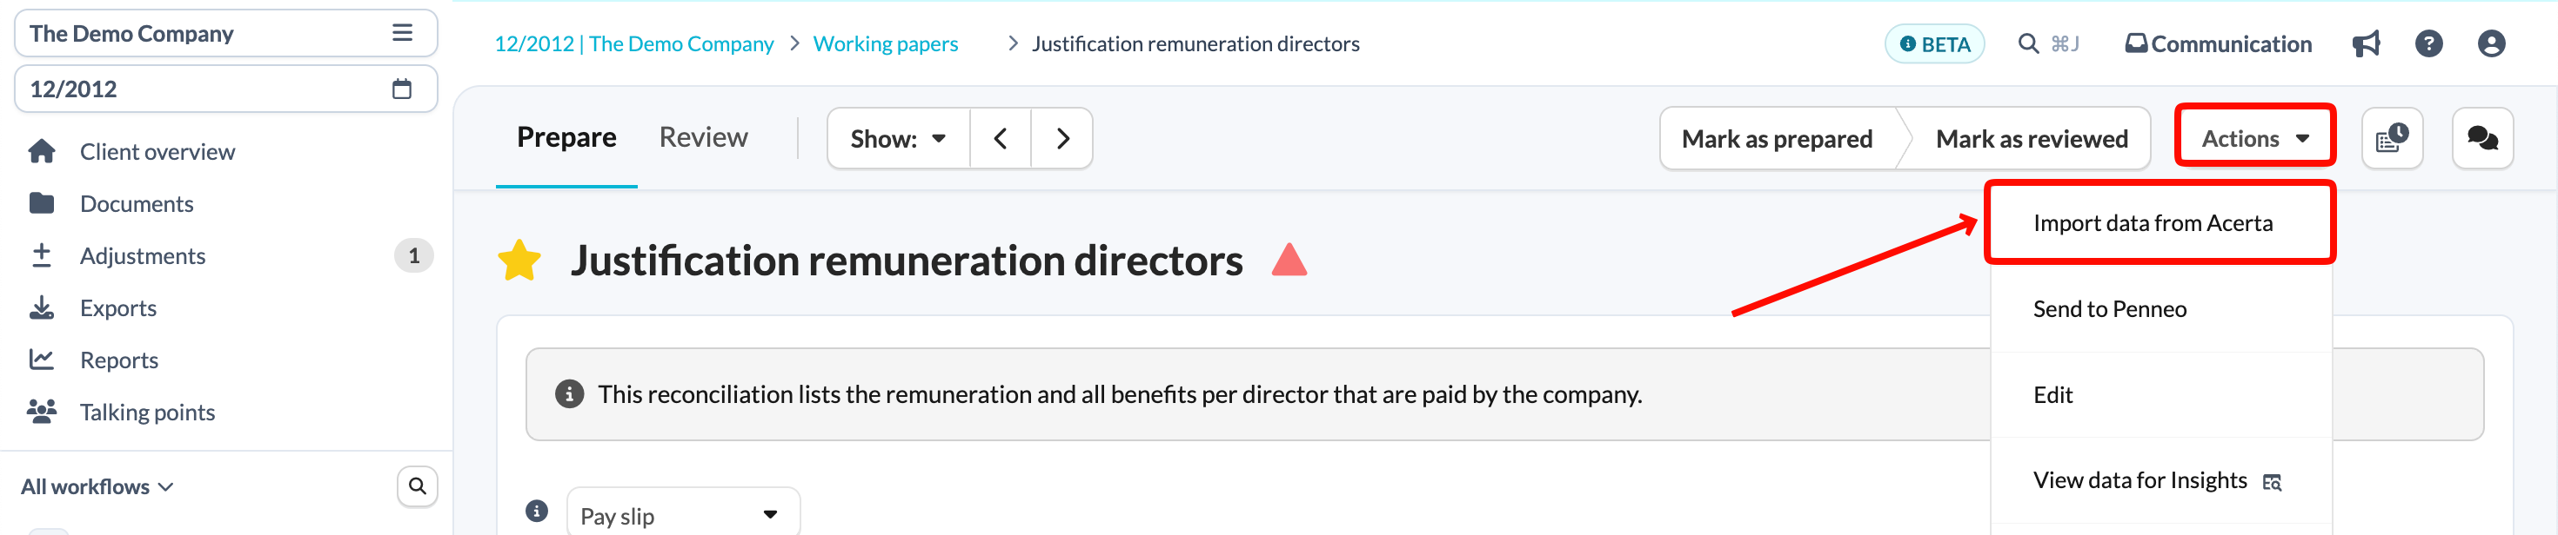This screenshot has width=2558, height=535.
Task: Open the comments chat bubbles icon
Action: 2482,139
